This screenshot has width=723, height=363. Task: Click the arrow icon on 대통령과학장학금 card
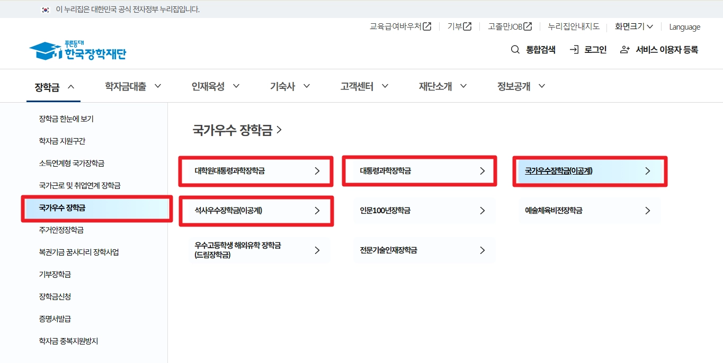(482, 170)
